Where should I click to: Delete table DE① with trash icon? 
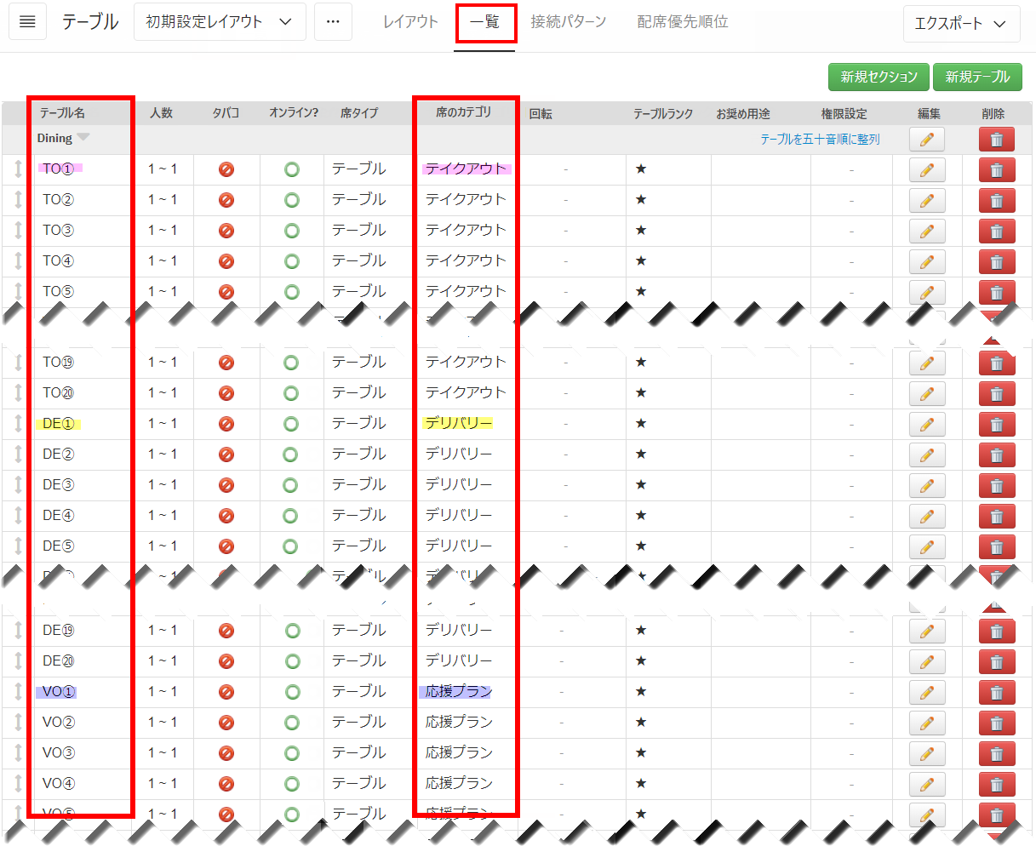pos(997,425)
